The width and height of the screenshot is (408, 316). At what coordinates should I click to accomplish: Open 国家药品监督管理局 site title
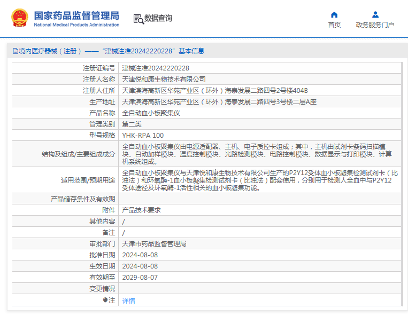click(x=76, y=15)
